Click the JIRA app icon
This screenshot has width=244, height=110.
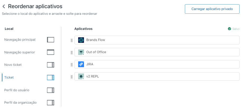81,64
